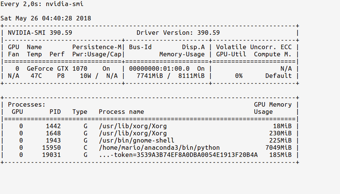Click the memory usage '230MiB'
The image size is (340, 194).
[x=281, y=133]
